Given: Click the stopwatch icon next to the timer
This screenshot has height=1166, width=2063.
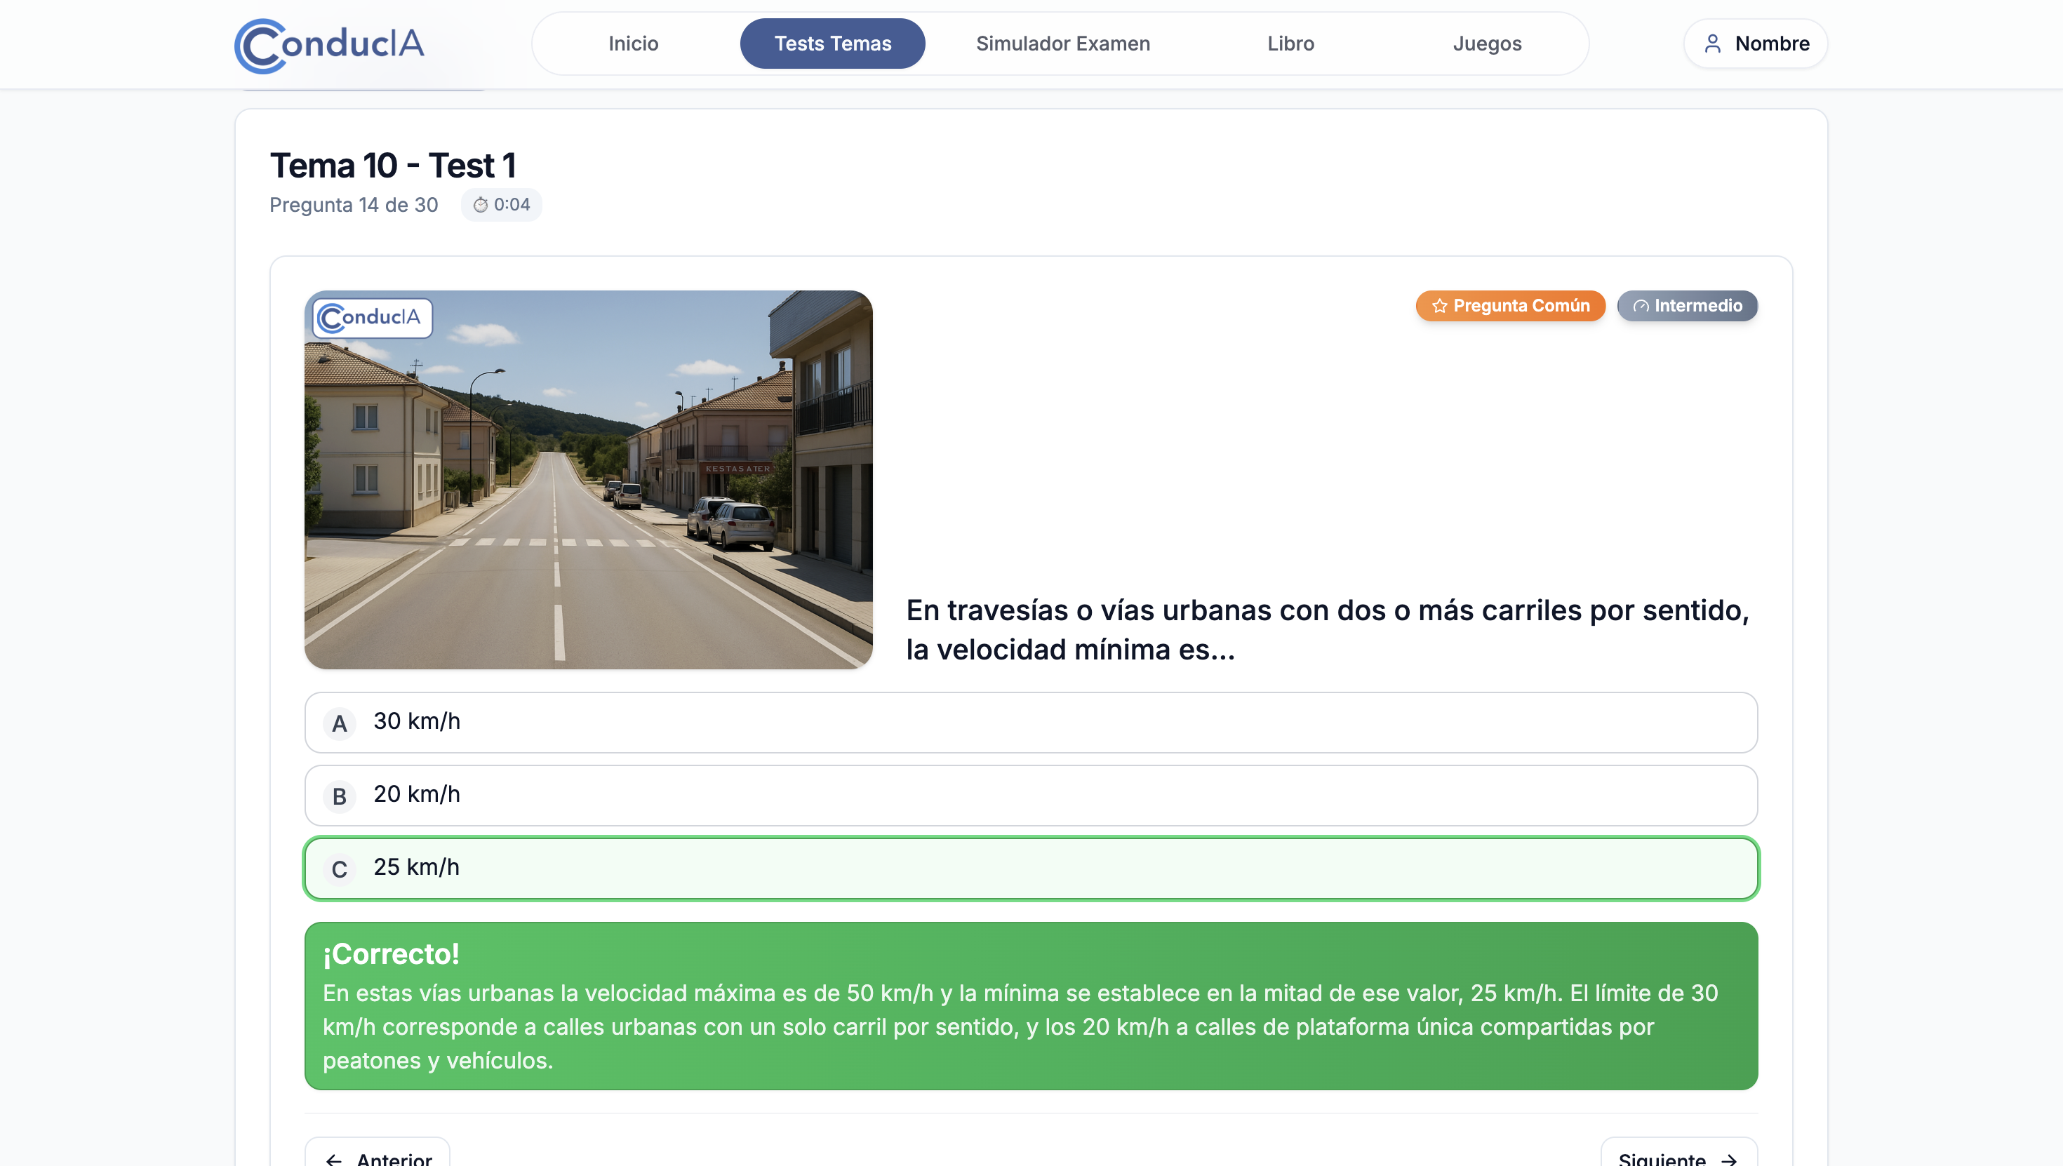Looking at the screenshot, I should pyautogui.click(x=481, y=204).
